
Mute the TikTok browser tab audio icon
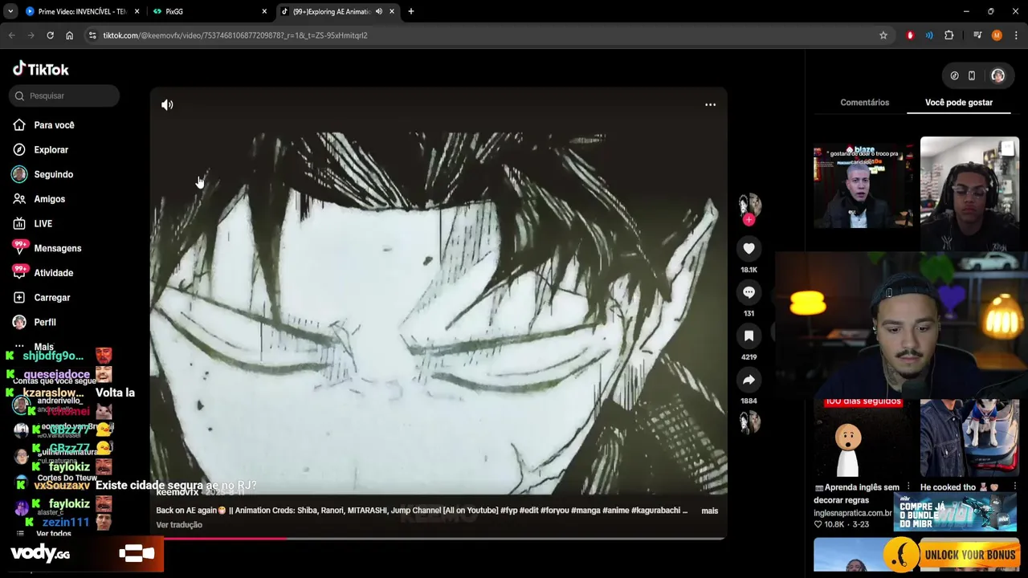379,11
